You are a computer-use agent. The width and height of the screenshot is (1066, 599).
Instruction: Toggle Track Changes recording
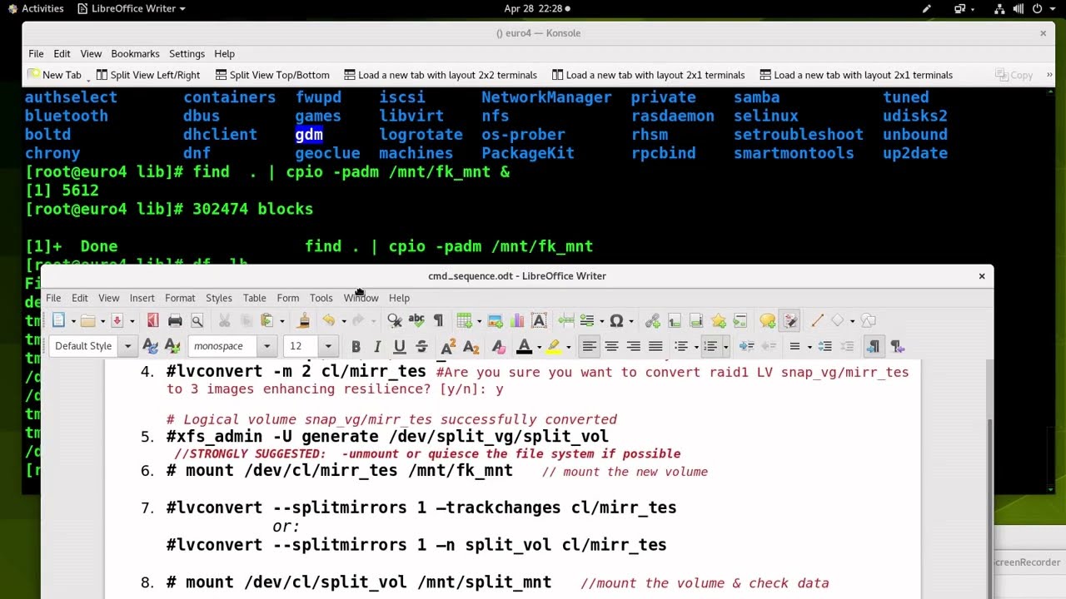point(790,320)
